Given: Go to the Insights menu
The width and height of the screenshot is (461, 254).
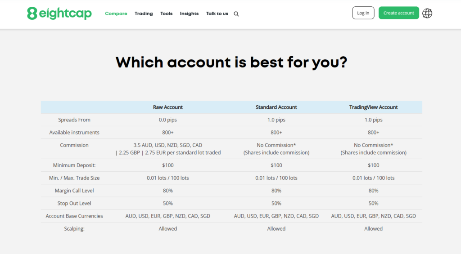Looking at the screenshot, I should point(189,13).
